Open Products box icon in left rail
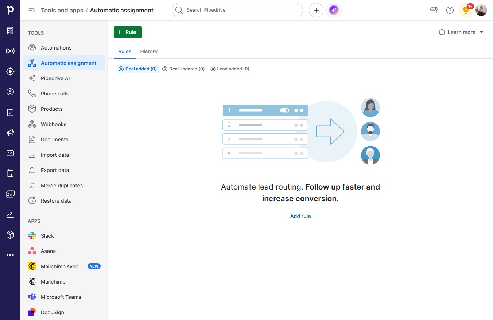The image size is (493, 320). 10,235
